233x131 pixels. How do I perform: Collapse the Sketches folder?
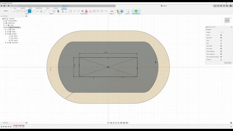6,34
